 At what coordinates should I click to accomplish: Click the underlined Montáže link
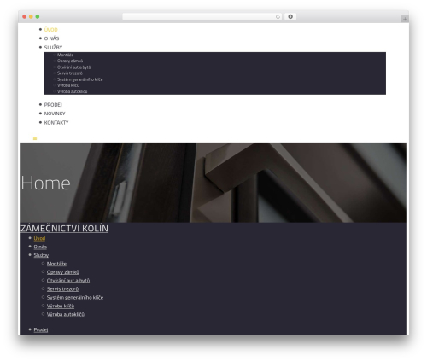[56, 264]
